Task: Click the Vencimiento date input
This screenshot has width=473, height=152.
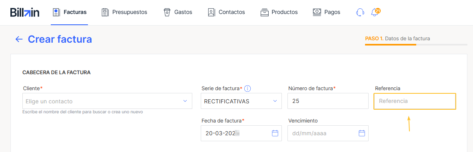Action: pos(328,133)
